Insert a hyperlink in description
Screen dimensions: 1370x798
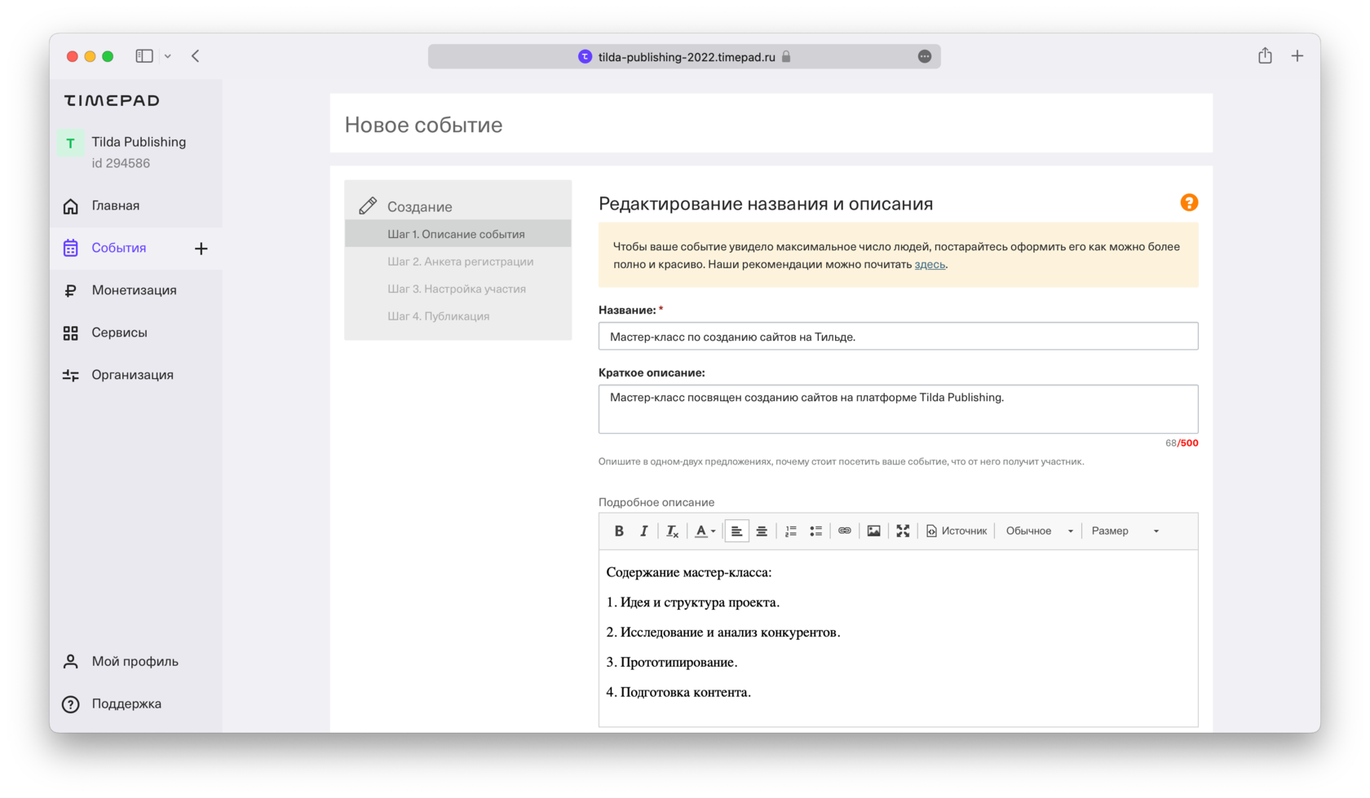[845, 531]
